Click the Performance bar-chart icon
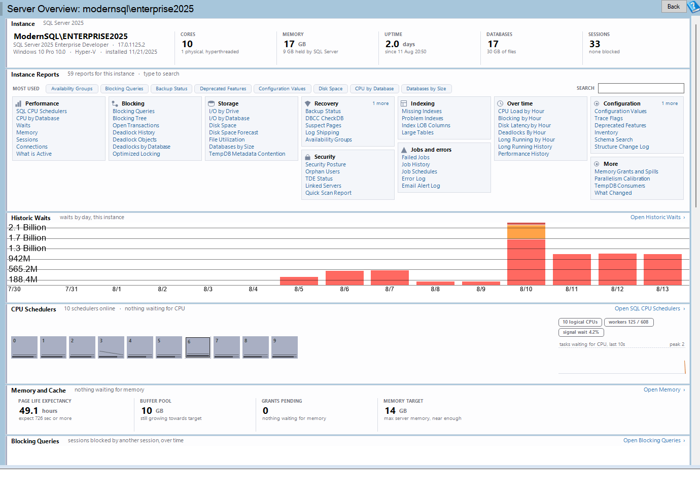 (x=18, y=103)
